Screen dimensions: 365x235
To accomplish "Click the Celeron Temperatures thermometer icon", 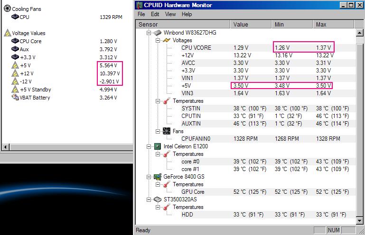I will coord(167,154).
